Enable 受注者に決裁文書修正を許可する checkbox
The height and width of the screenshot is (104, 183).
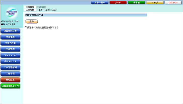click(x=25, y=27)
